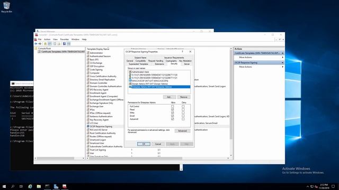This screenshot has width=339, height=190.
Task: Show hidden system tray icons
Action: pos(308,186)
